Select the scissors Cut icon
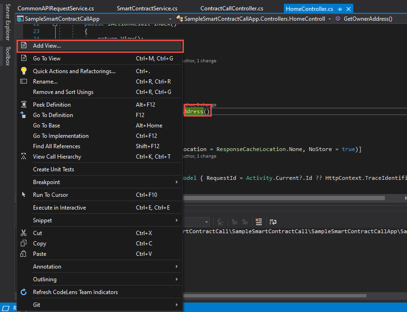The width and height of the screenshot is (407, 312). tap(23, 233)
